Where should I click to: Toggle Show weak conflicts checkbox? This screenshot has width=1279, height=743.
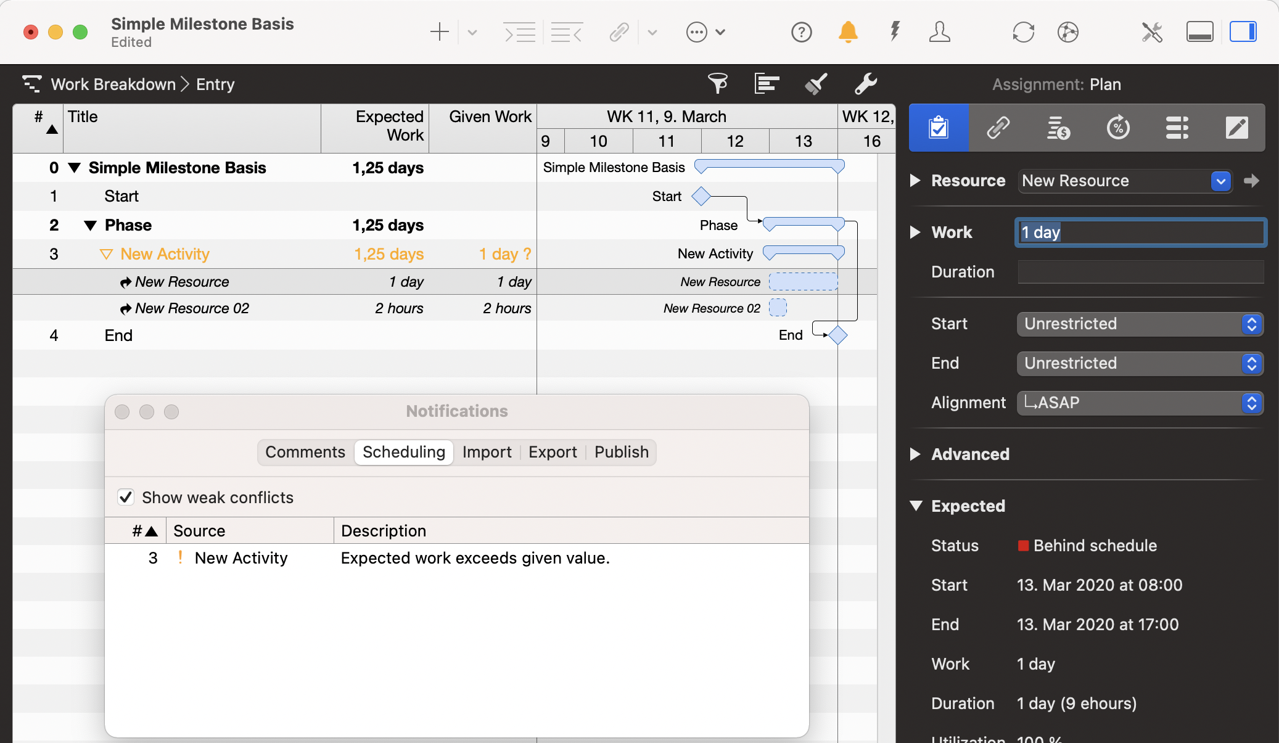[x=126, y=497]
